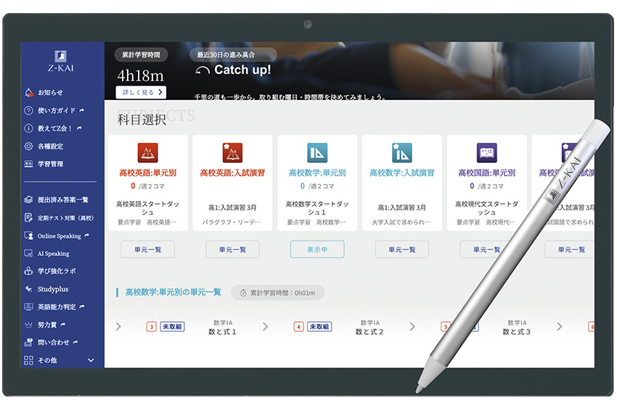This screenshot has width=617, height=411.
Task: Click the arrow before unit 4 数と式2
Action: click(265, 327)
